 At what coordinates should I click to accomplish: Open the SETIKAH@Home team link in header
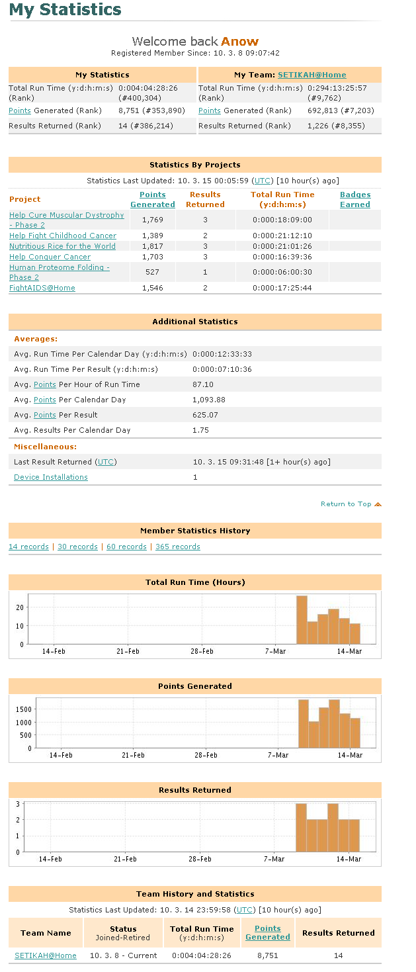point(312,75)
